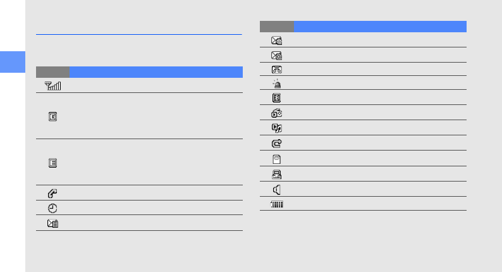This screenshot has width=502, height=272.
Task: Click the computer connection icon
Action: tap(276, 173)
